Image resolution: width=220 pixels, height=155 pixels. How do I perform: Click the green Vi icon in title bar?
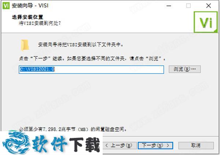pos(6,5)
